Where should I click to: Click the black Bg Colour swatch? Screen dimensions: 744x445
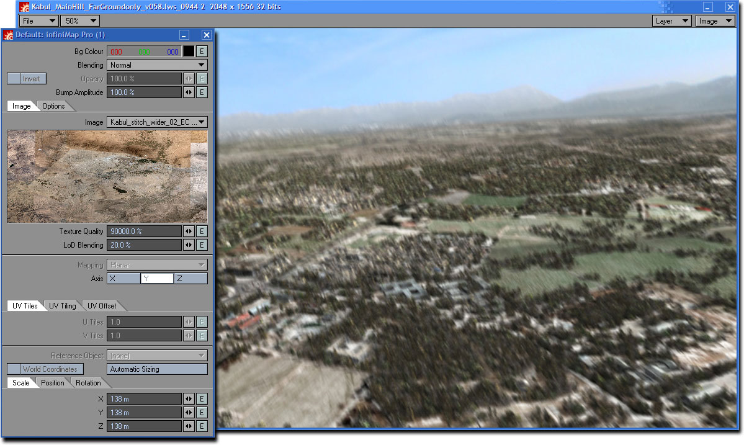189,52
